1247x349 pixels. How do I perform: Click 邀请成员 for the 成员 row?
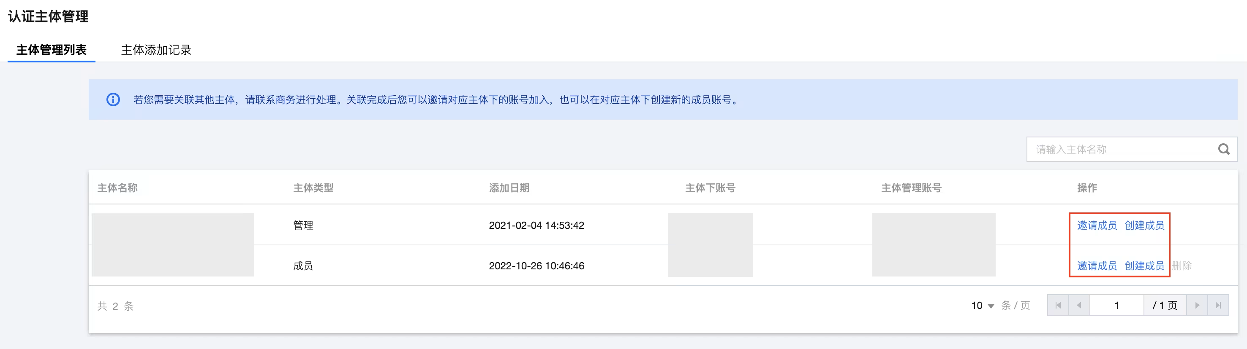click(1097, 266)
